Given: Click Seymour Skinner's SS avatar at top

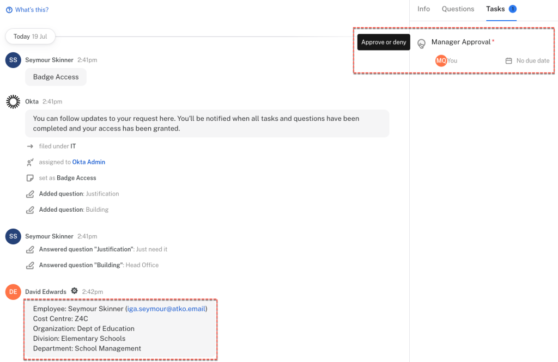Looking at the screenshot, I should click(13, 60).
